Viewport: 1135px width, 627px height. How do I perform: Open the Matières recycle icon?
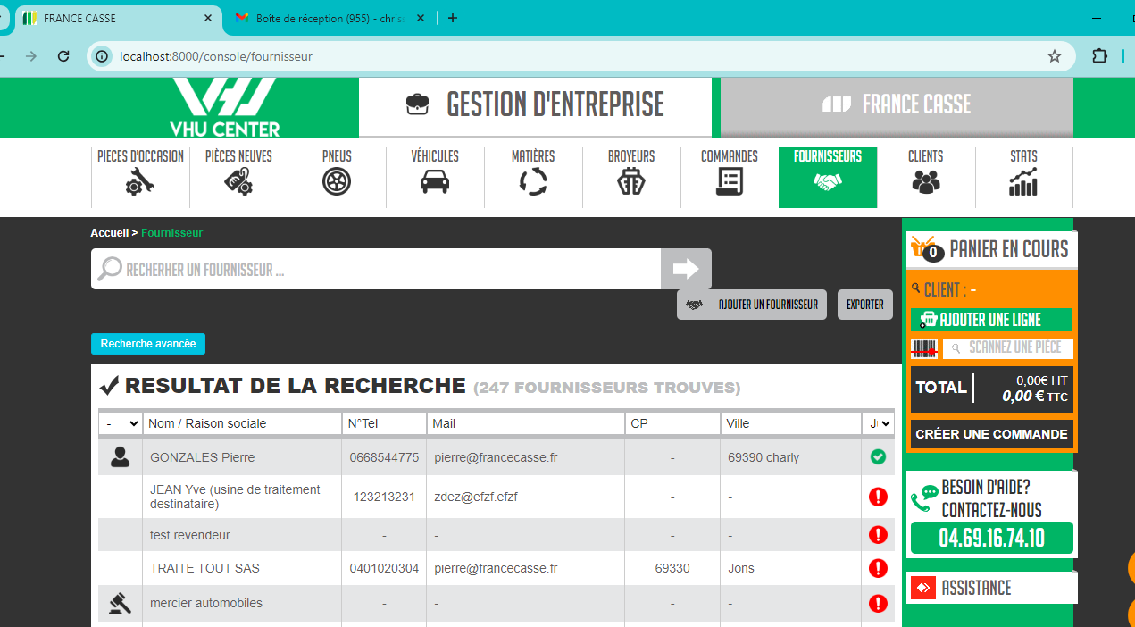[533, 181]
